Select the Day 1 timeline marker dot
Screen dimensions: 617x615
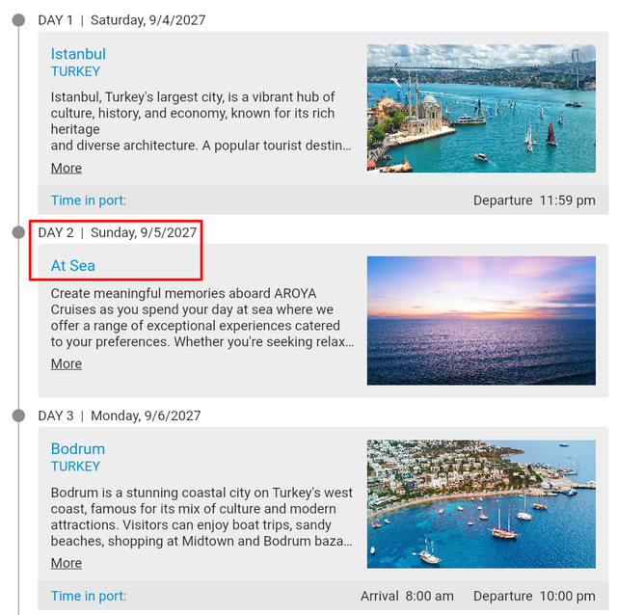tap(18, 20)
